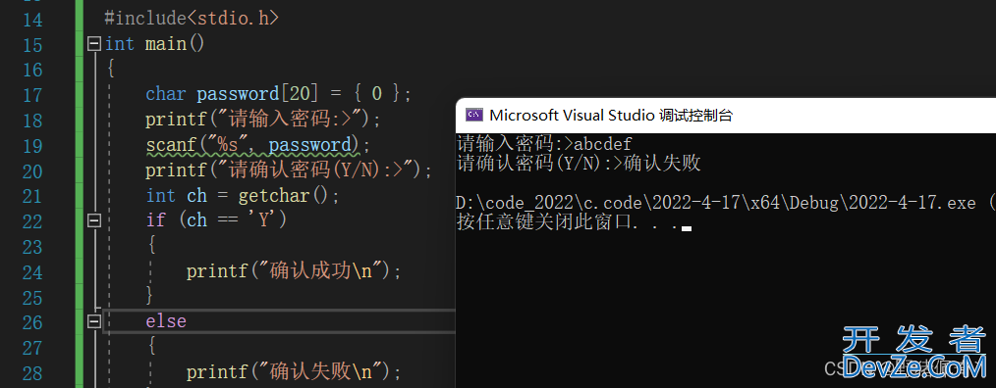Collapse the else block outline toggle

point(94,320)
